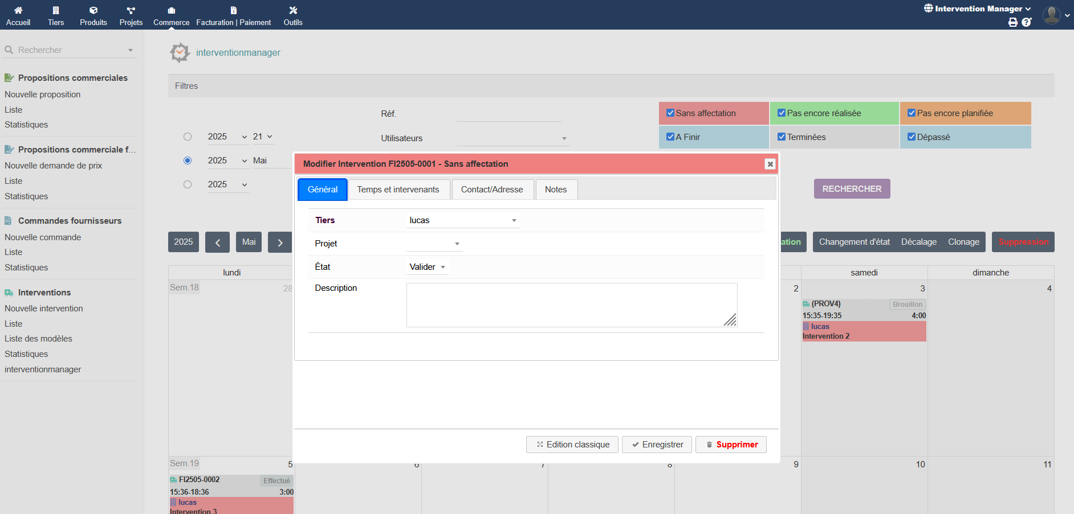
Task: Click the Accueil home icon
Action: pyautogui.click(x=18, y=10)
